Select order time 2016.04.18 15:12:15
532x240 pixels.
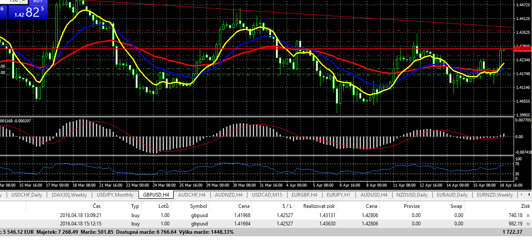click(81, 224)
